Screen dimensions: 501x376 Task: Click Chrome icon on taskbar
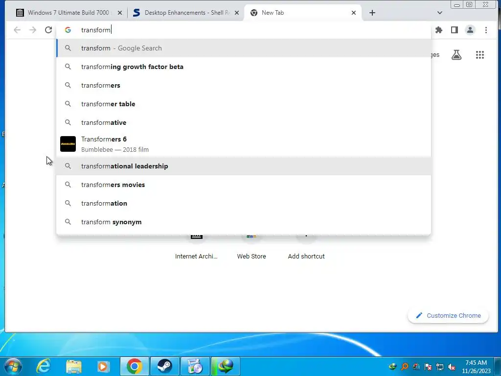[x=135, y=366]
